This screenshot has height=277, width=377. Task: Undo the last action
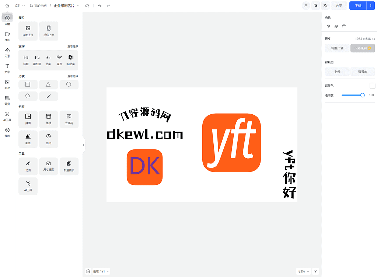(x=100, y=6)
